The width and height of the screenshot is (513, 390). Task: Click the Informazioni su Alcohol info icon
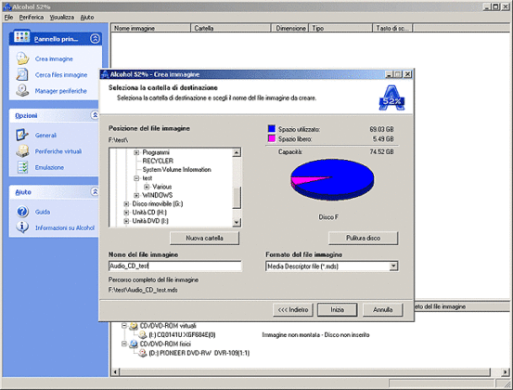tap(22, 227)
